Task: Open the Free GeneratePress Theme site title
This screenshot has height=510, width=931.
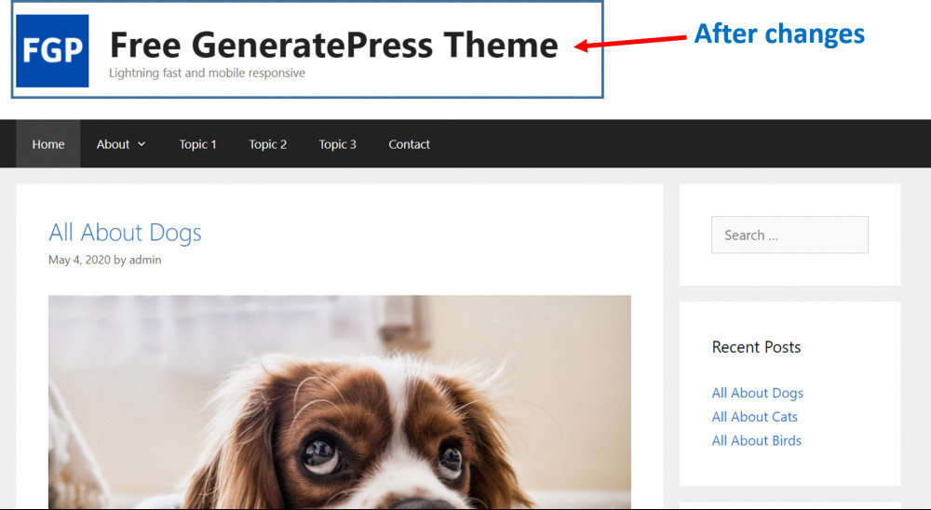Action: coord(333,45)
